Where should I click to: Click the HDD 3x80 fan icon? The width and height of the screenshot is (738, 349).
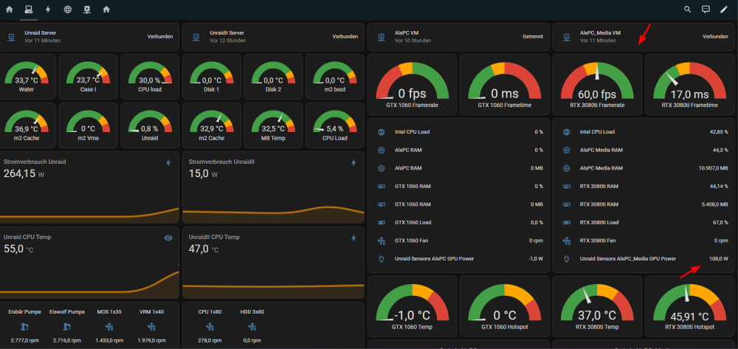coord(252,326)
